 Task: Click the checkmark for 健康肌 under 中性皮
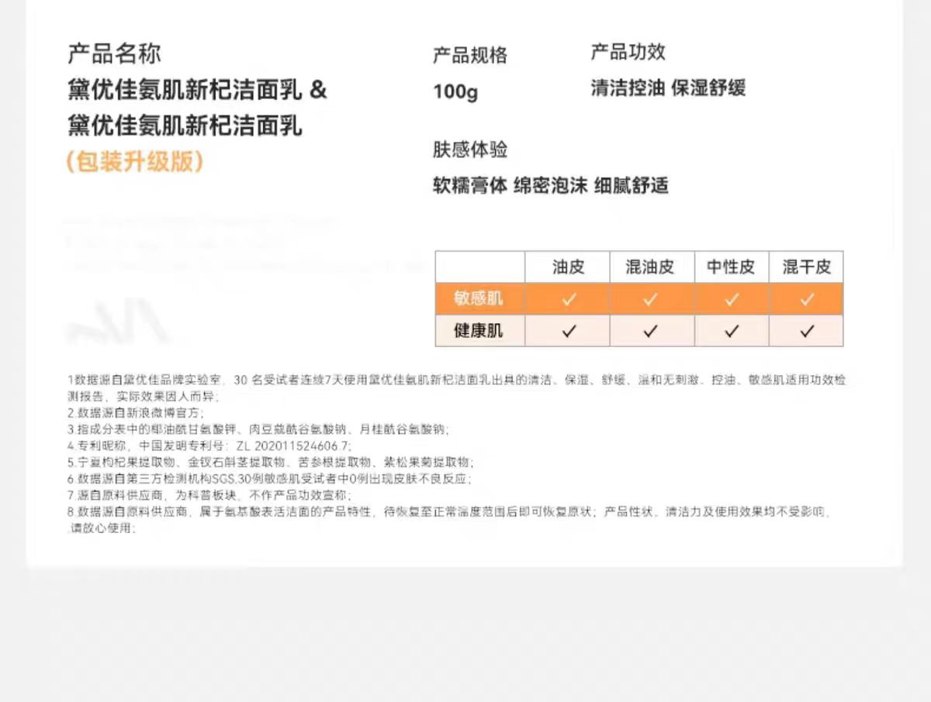pyautogui.click(x=732, y=331)
